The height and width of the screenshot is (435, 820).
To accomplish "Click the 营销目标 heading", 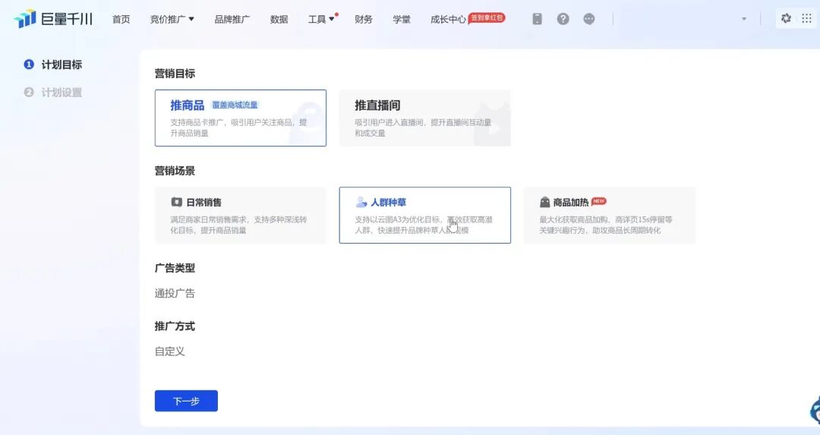I will pos(175,74).
